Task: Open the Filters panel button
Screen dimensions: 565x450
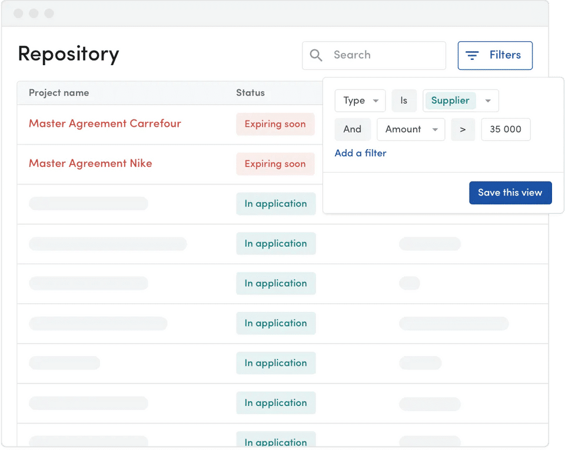Action: tap(495, 55)
